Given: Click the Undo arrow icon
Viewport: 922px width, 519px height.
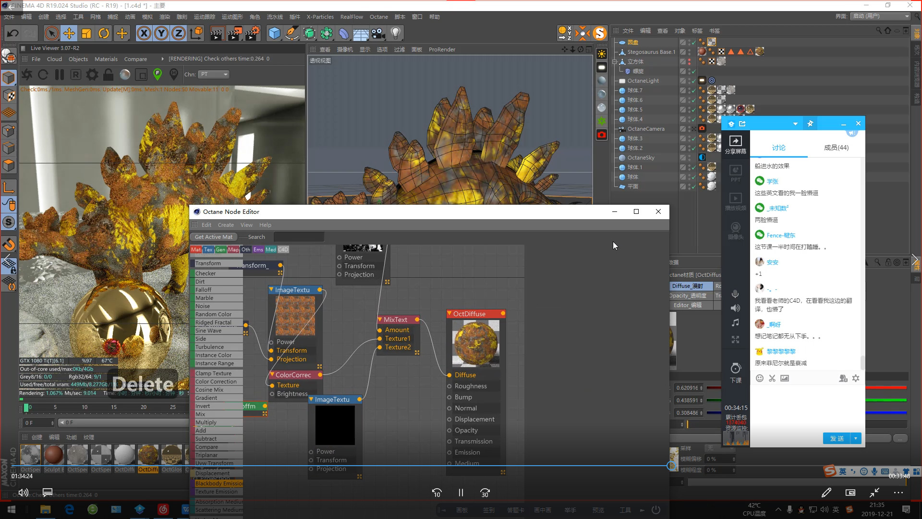Looking at the screenshot, I should click(x=13, y=33).
